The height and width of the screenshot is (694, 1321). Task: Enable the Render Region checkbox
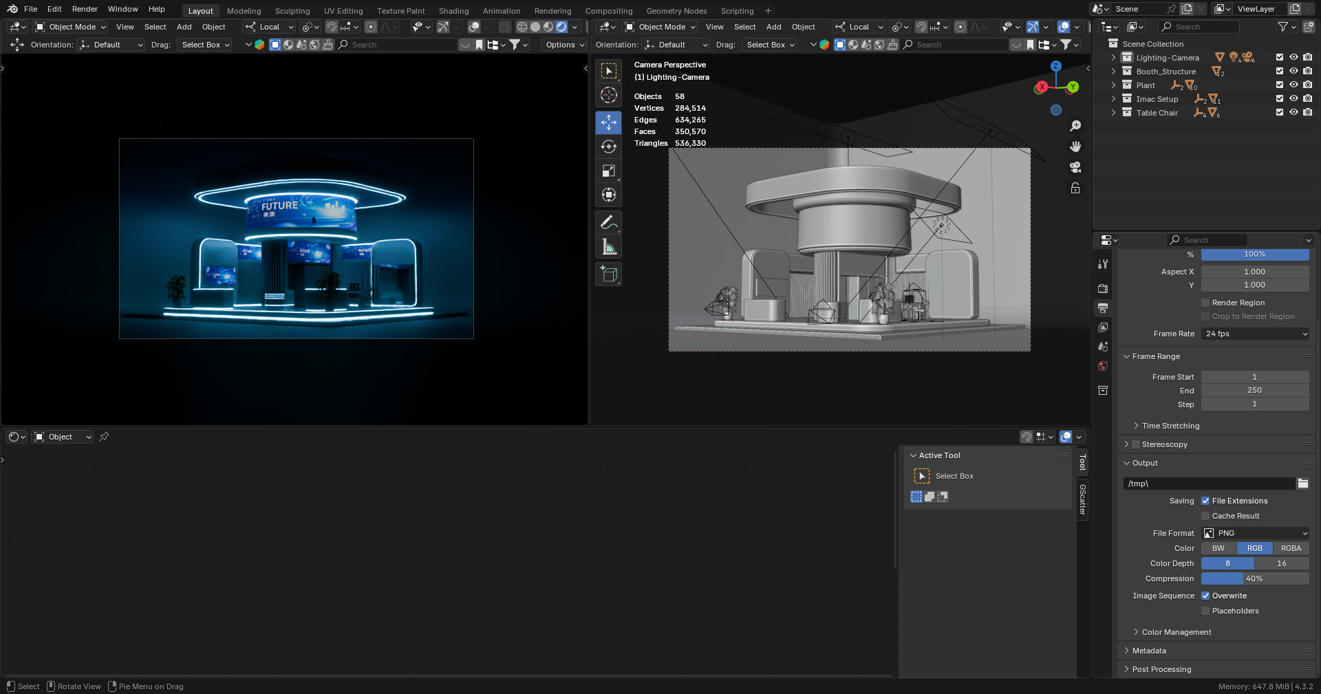pos(1205,303)
